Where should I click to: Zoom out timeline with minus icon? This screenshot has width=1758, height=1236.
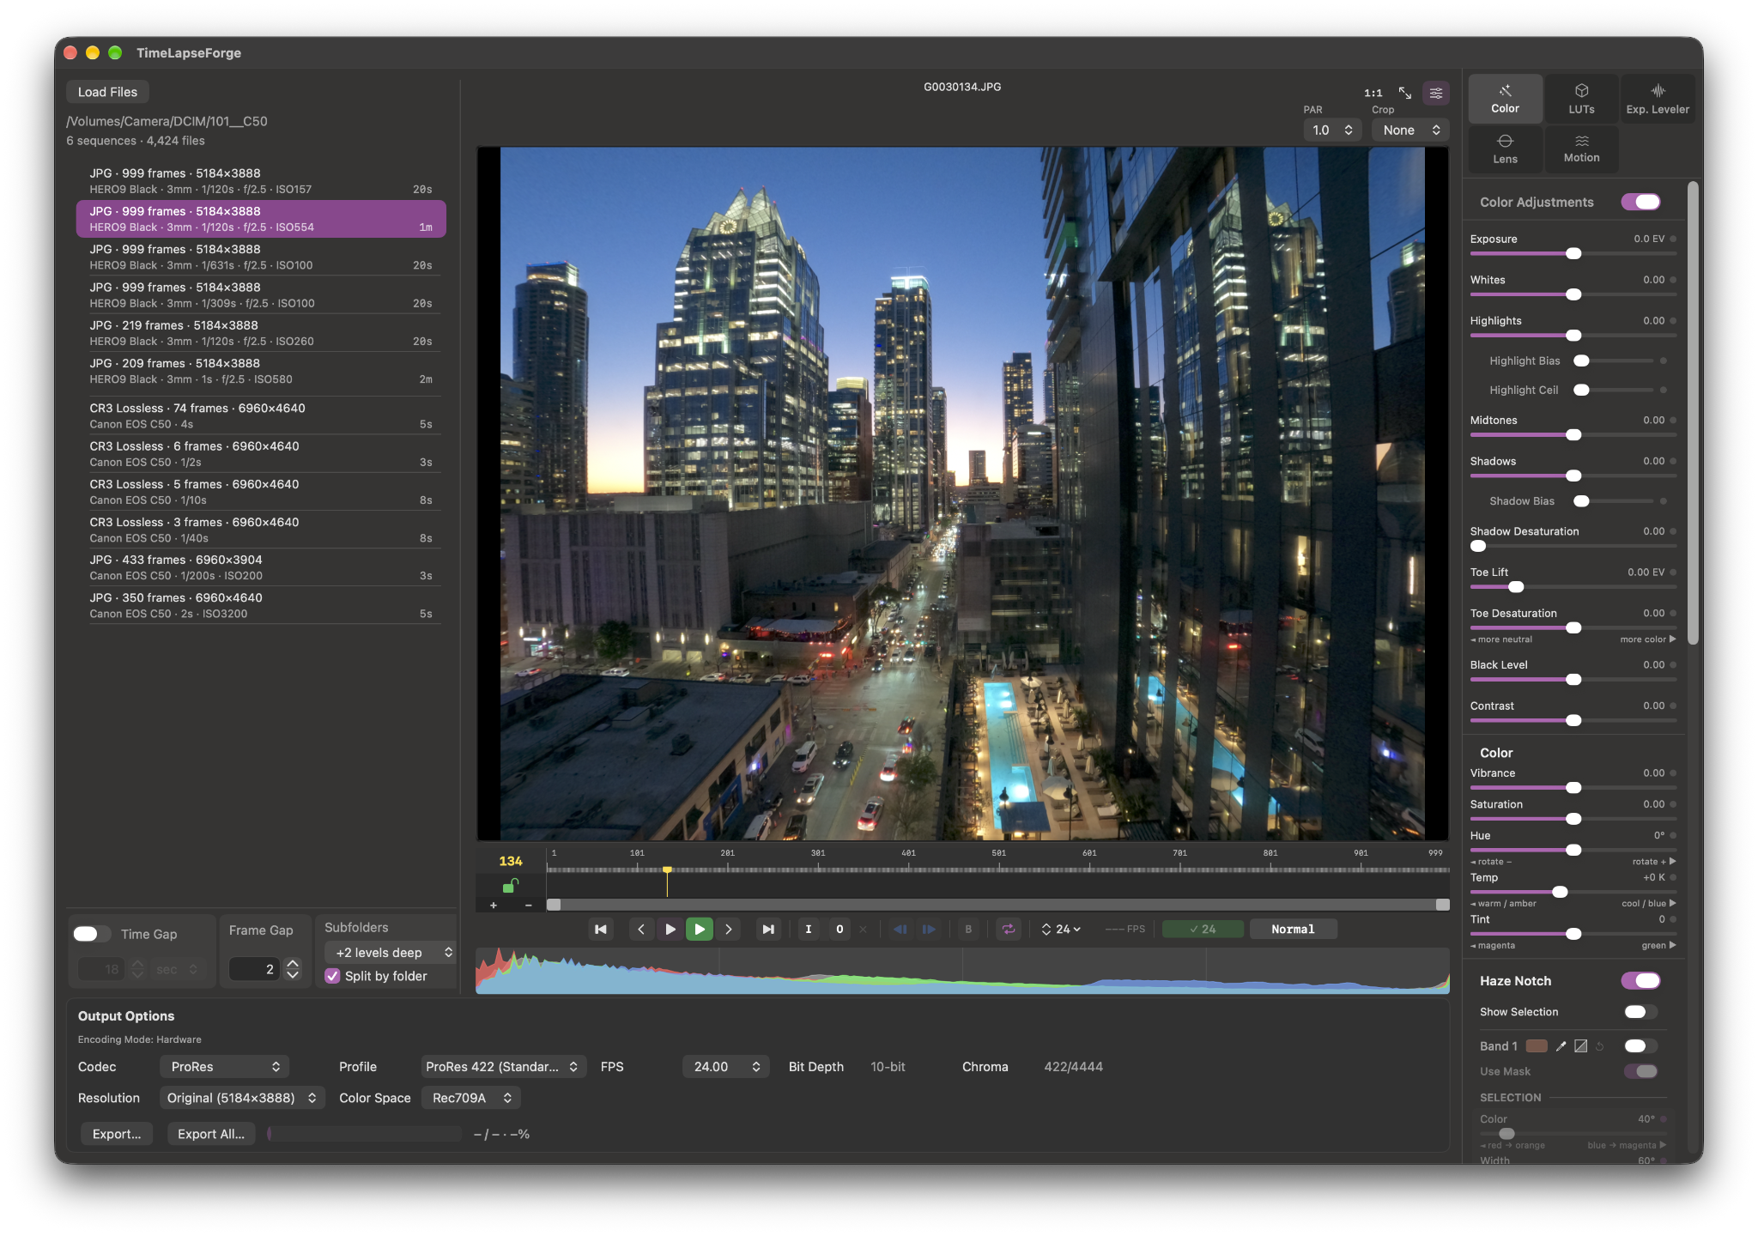coord(528,906)
